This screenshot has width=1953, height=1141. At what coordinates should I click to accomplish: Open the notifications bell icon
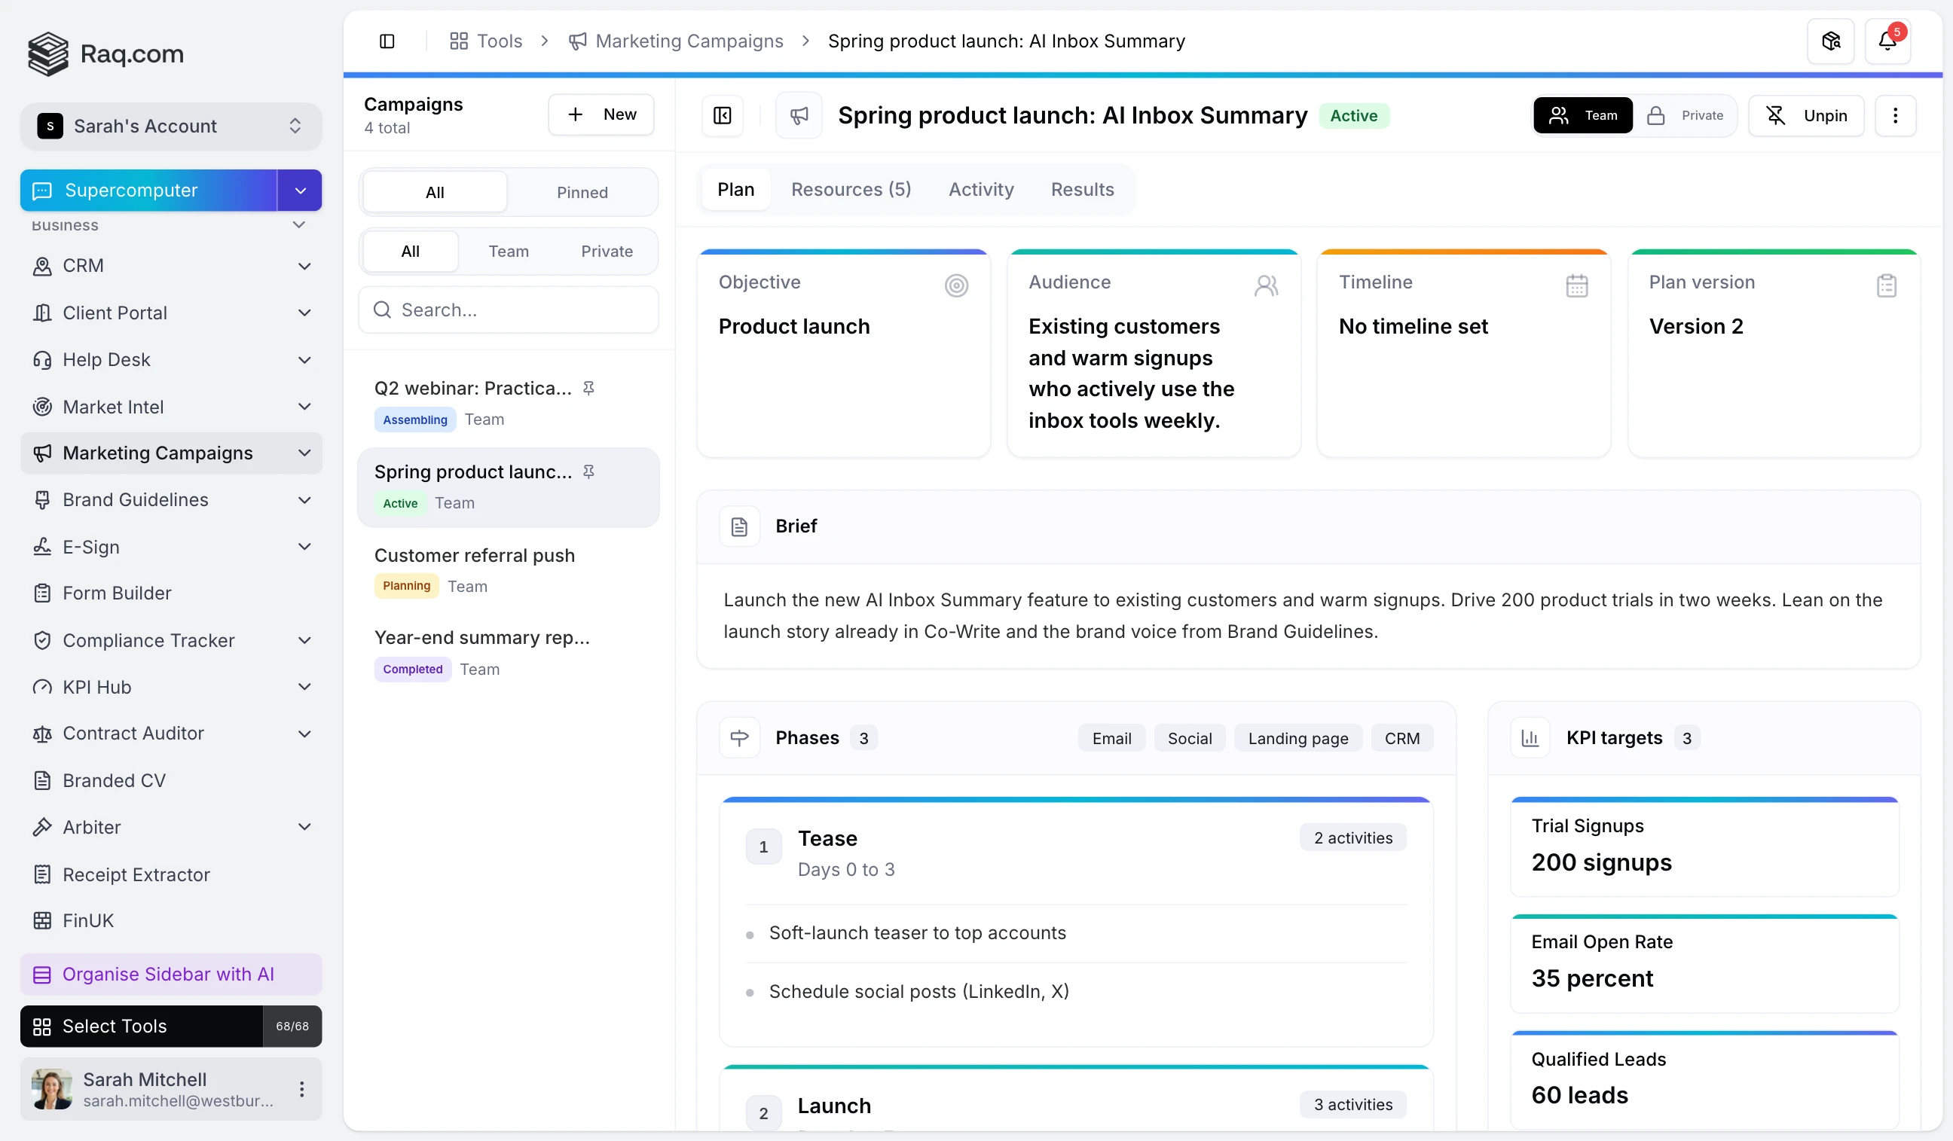tap(1887, 41)
